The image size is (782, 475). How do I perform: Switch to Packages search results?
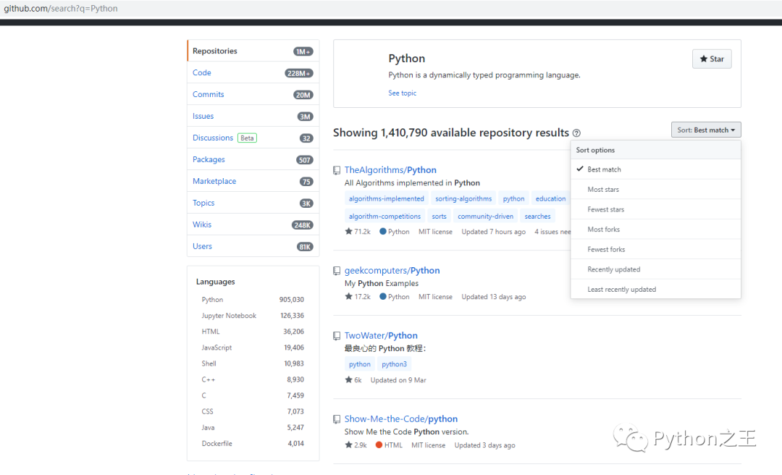click(x=253, y=160)
